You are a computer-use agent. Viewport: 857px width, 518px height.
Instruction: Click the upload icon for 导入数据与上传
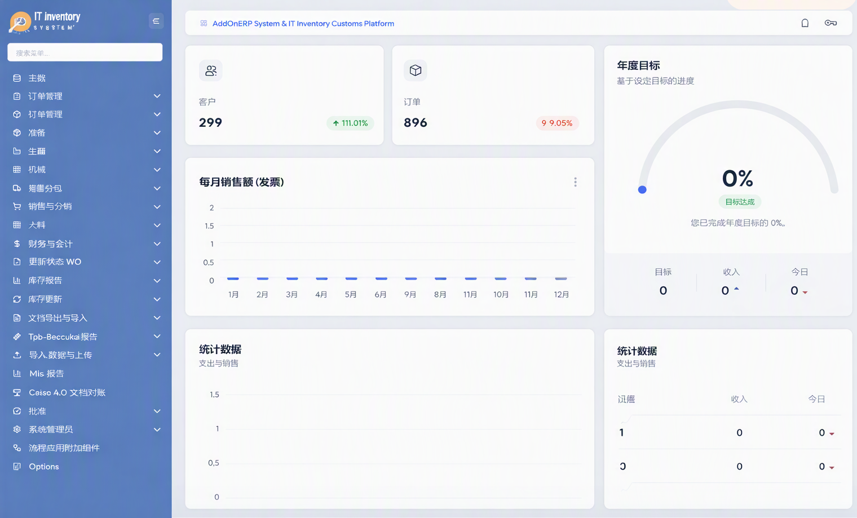click(17, 355)
